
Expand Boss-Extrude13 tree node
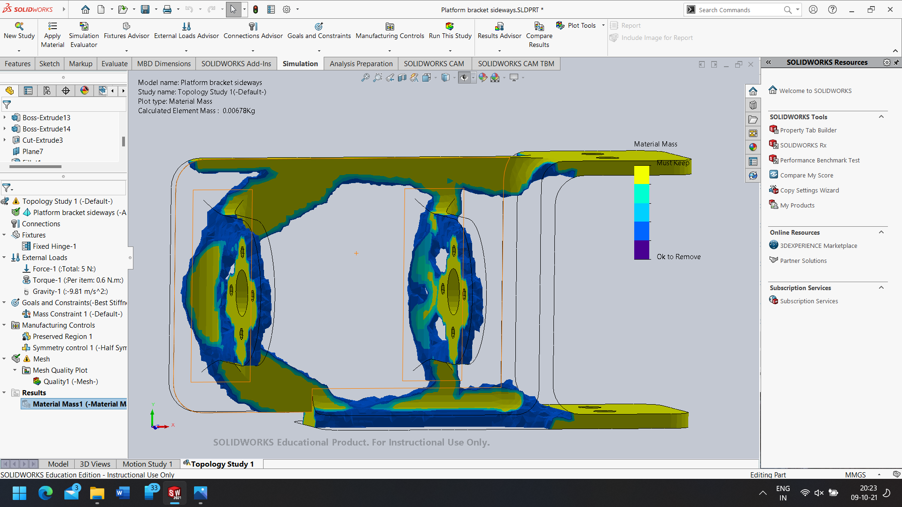[x=5, y=117]
